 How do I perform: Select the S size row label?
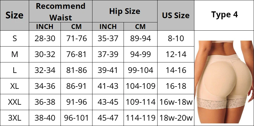coord(15,39)
